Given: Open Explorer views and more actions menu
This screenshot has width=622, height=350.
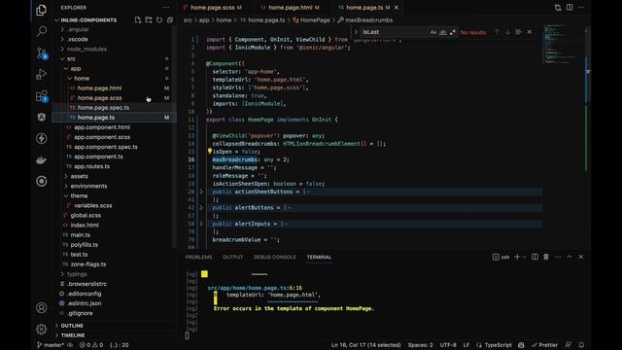Looking at the screenshot, I should pos(166,8).
